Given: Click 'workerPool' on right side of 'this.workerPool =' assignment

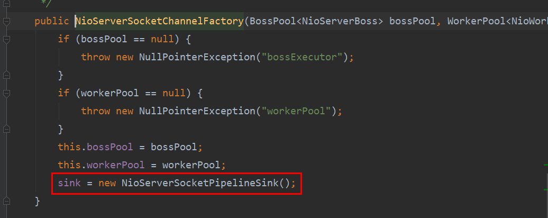Looking at the screenshot, I should (191, 165).
